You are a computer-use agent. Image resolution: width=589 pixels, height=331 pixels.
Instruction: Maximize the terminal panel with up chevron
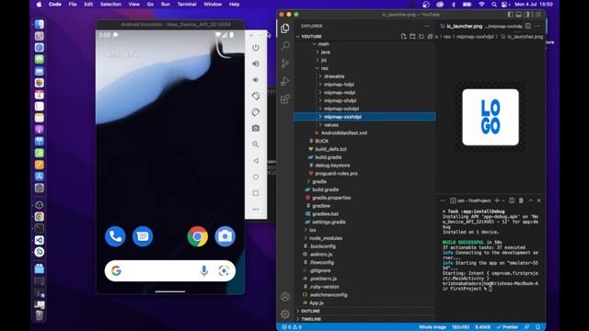[530, 200]
